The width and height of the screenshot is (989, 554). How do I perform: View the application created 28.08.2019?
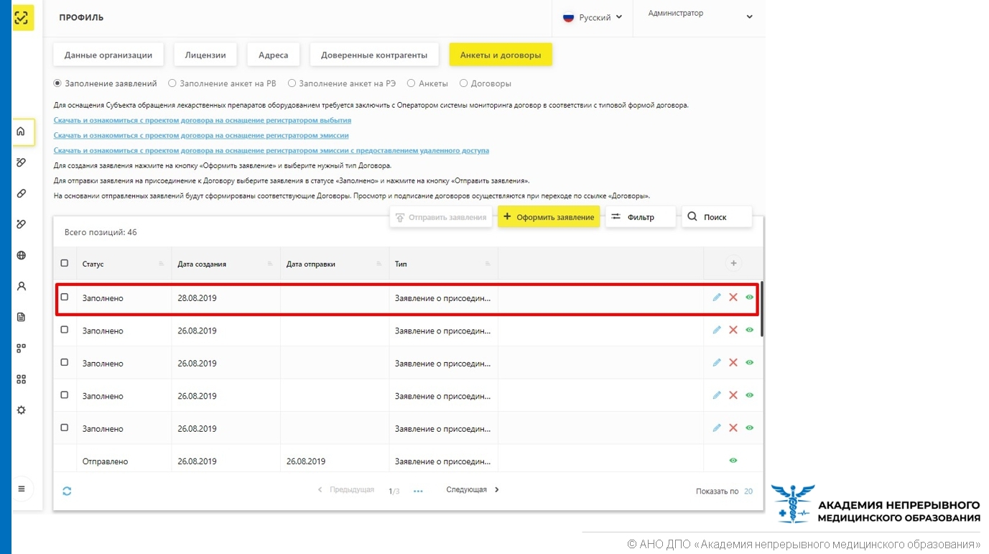750,297
